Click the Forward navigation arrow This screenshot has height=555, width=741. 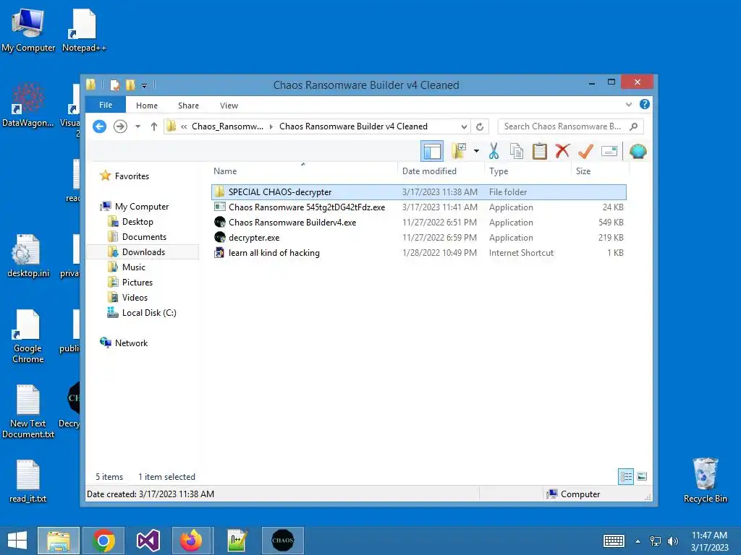point(120,126)
